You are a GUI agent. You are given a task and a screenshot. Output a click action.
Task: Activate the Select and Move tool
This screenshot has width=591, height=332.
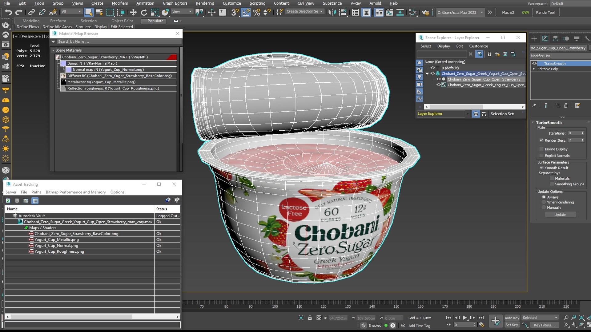click(133, 12)
